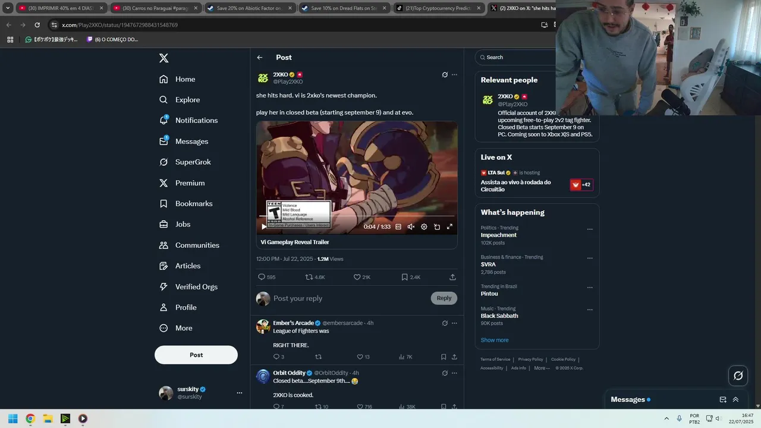Open more options for Black Sabbath trend
Viewport: 761px width, 428px height.
[x=590, y=310]
